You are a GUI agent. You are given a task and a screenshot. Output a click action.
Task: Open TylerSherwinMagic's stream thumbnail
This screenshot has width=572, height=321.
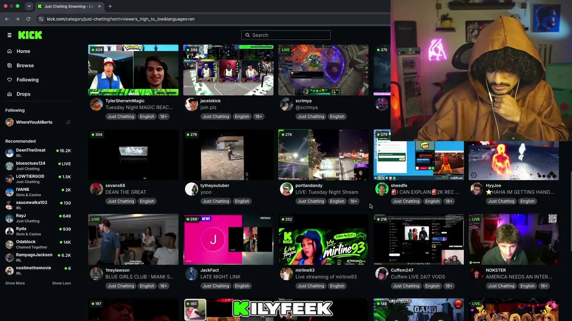[x=133, y=70]
